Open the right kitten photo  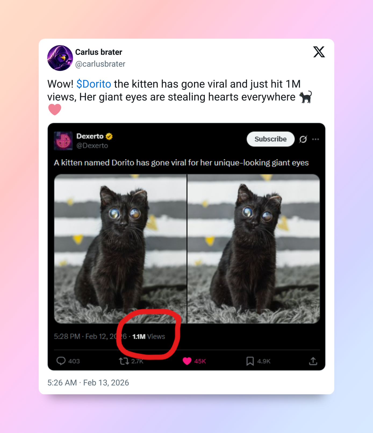tap(254, 249)
